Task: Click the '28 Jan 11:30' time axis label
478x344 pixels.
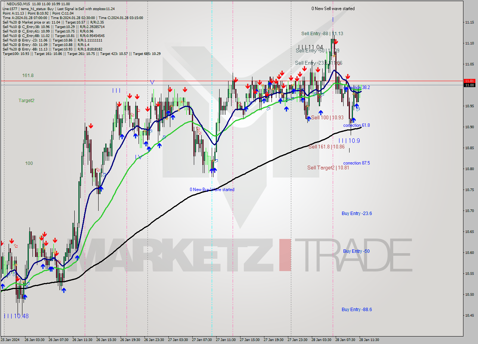Action: click(369, 340)
